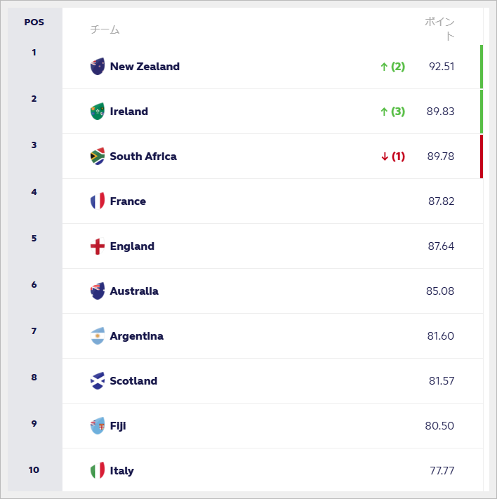The height and width of the screenshot is (499, 497).
Task: Click the POS column header
Action: (34, 22)
